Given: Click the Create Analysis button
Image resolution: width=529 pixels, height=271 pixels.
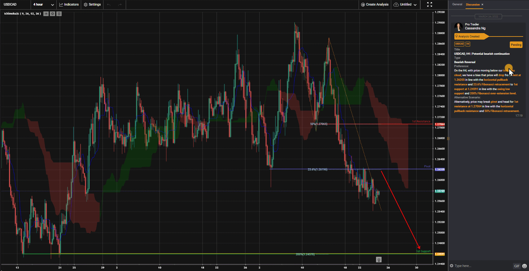Looking at the screenshot, I should point(375,4).
